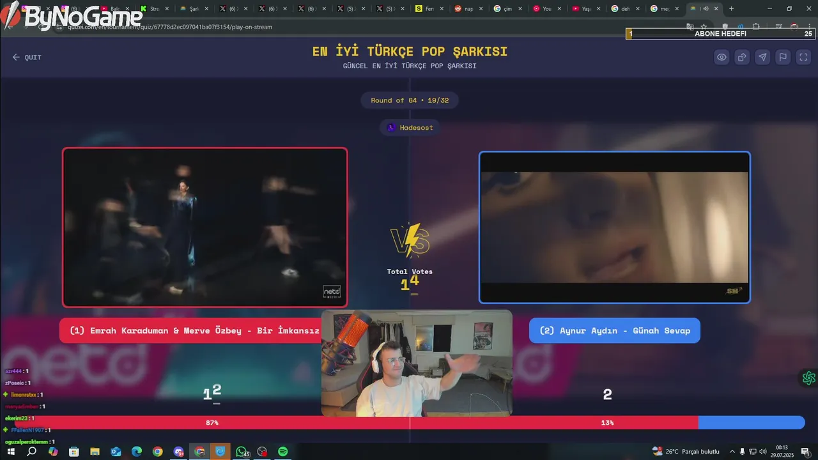Click the flag report icon
This screenshot has height=460, width=818.
coord(783,57)
